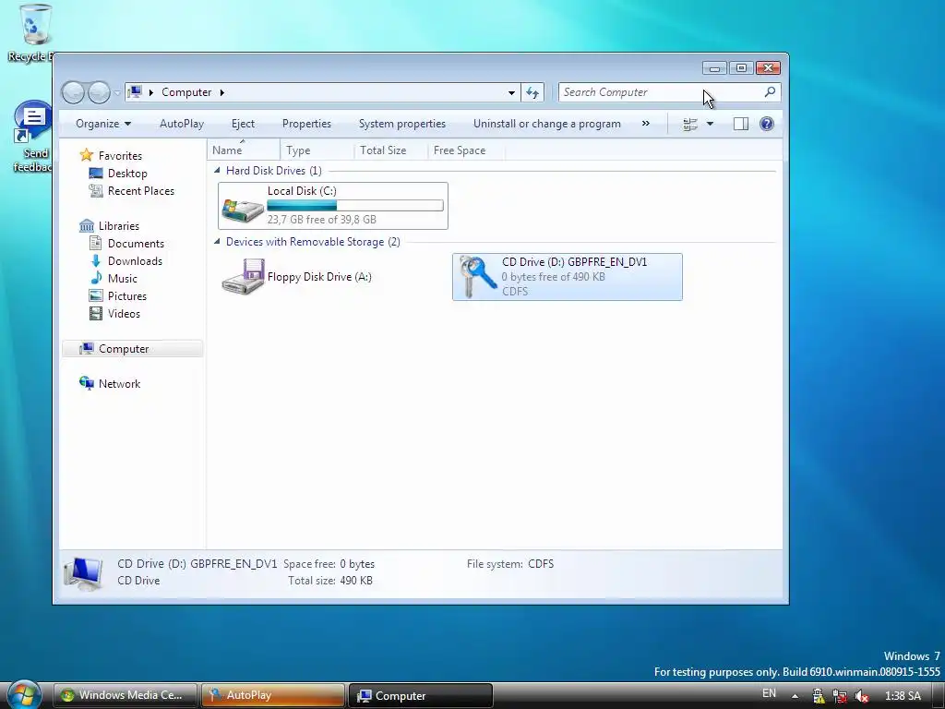This screenshot has height=709, width=945.
Task: Switch to AutoPlay taskbar button
Action: [273, 695]
